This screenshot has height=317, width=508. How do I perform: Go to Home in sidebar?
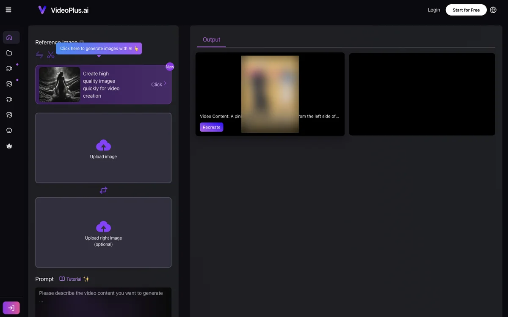point(9,37)
